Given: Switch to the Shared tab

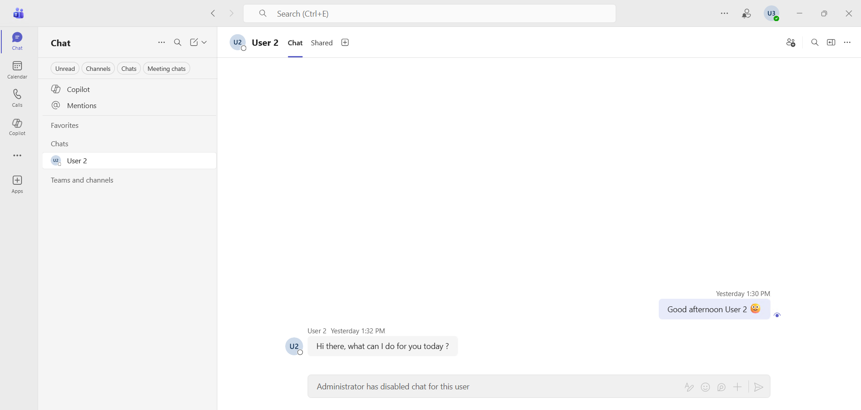Looking at the screenshot, I should click(x=322, y=43).
